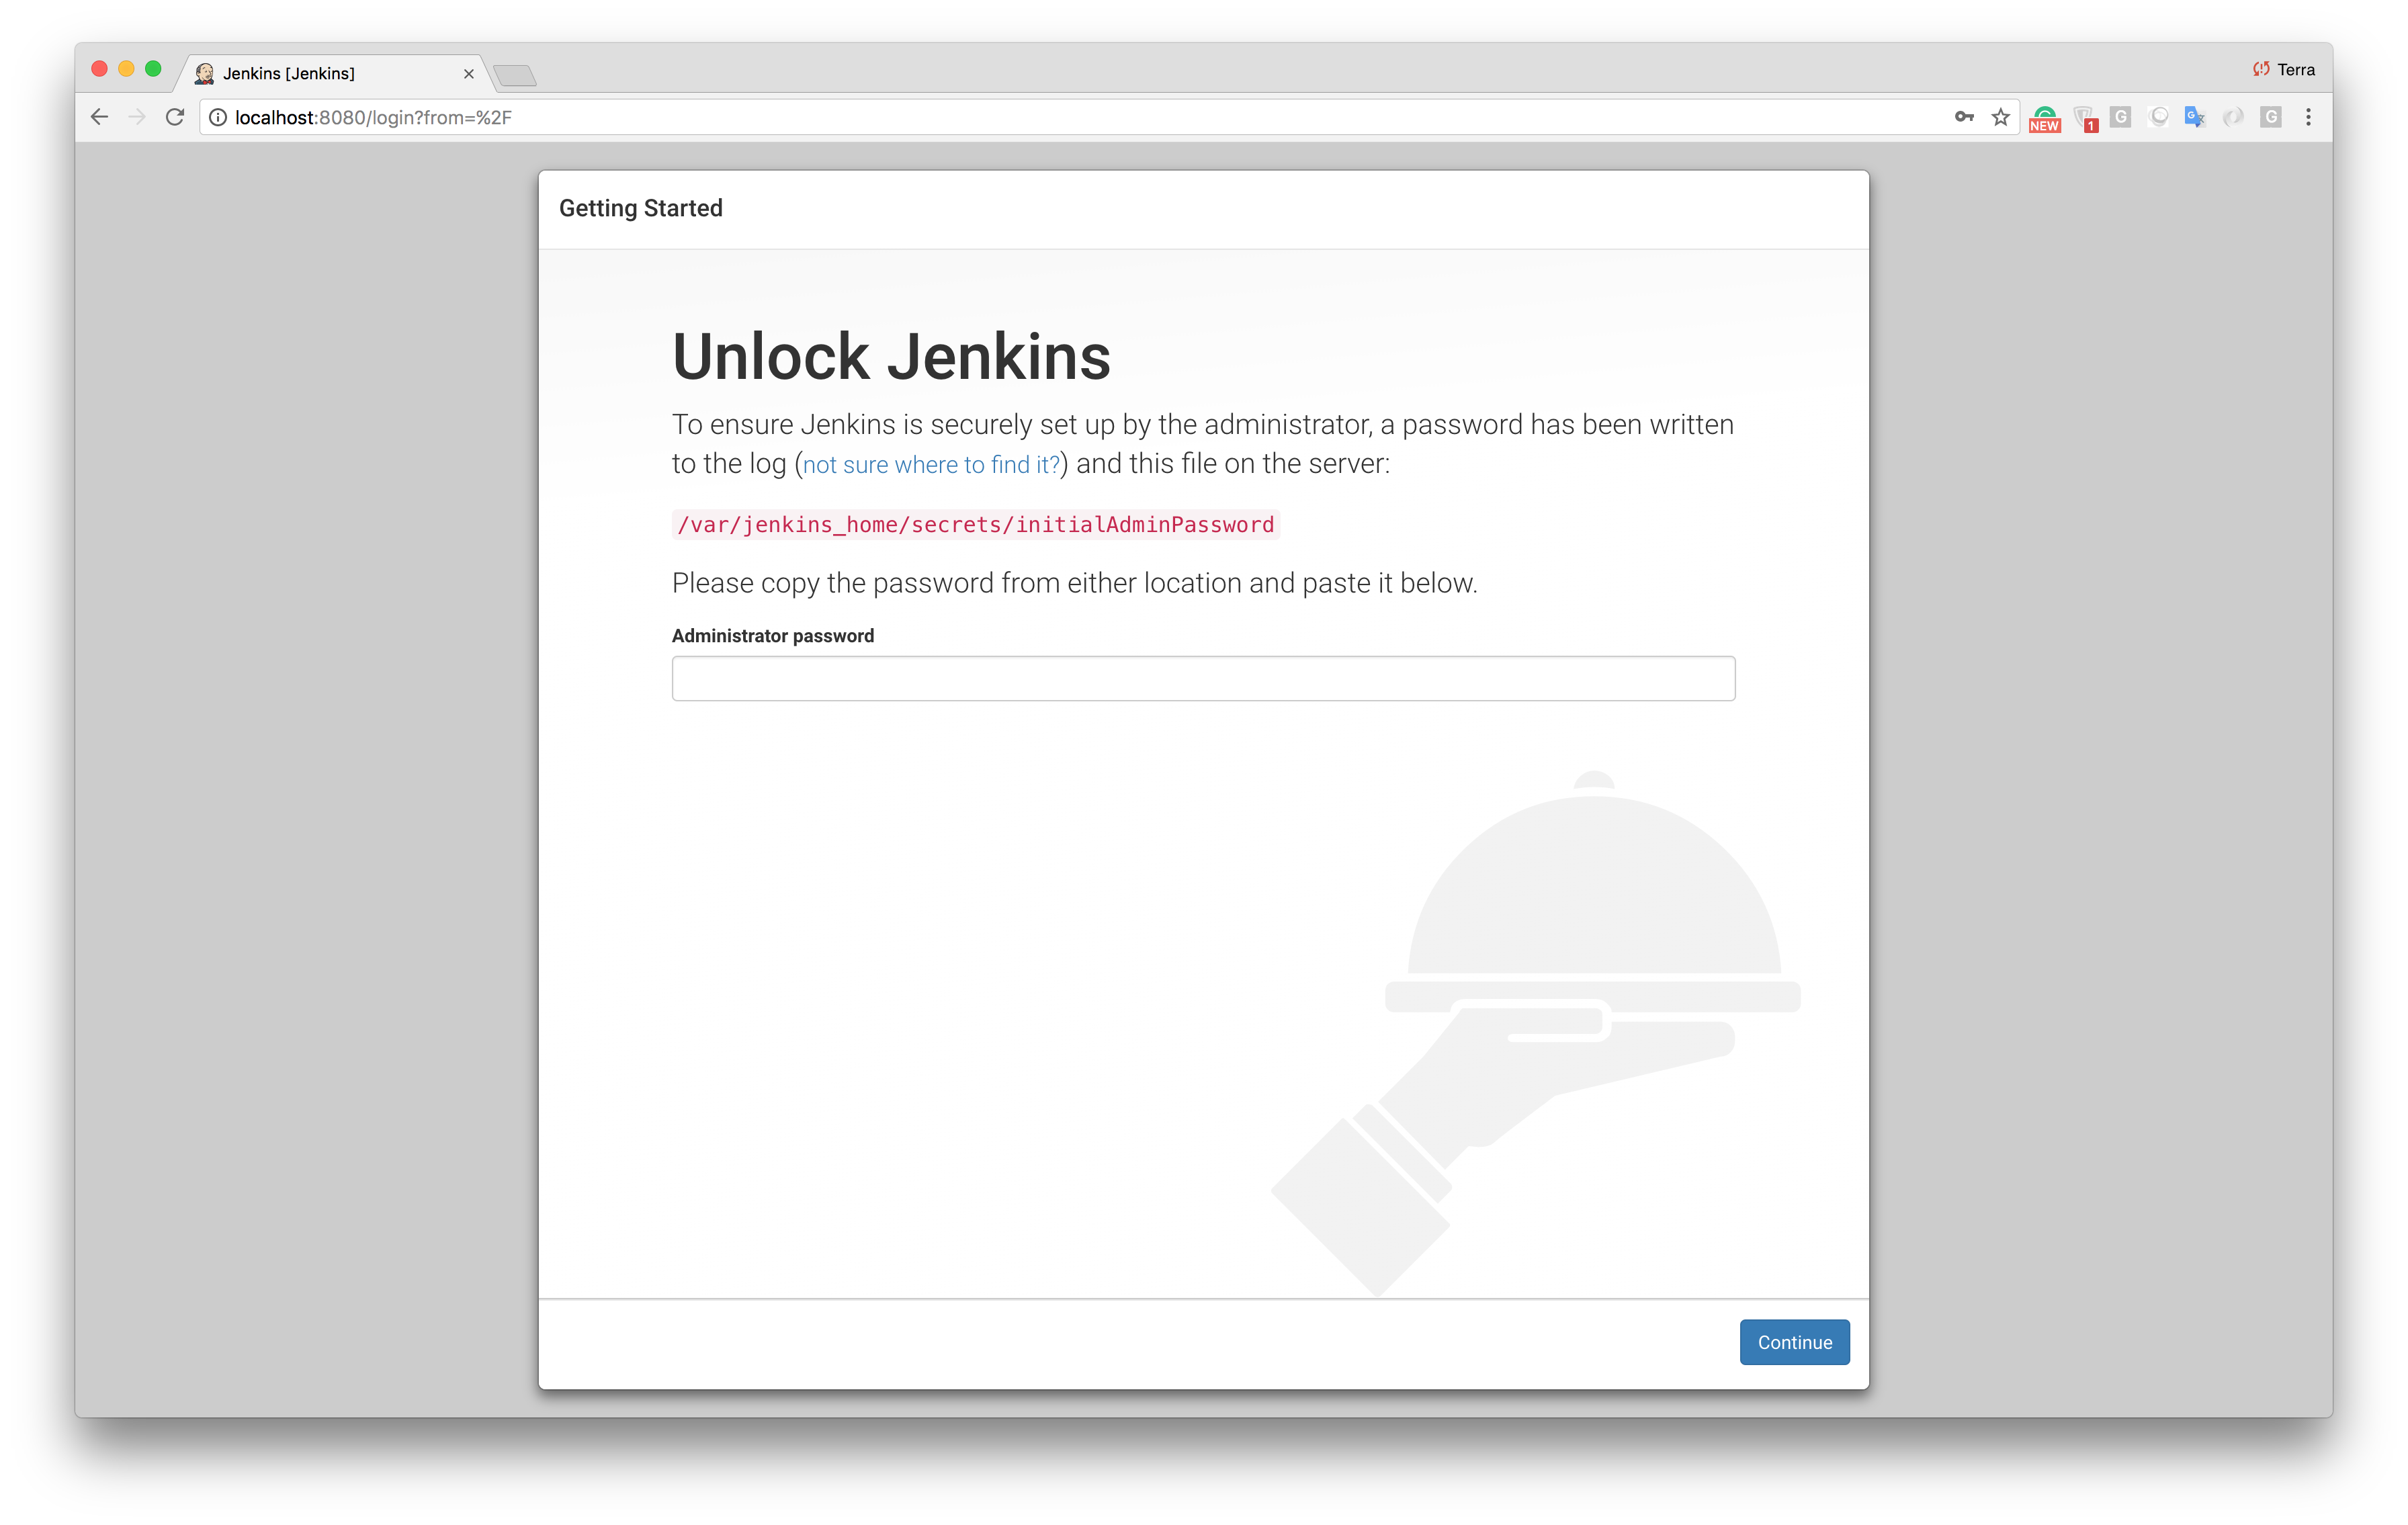
Task: Click the saved passwords key icon
Action: pyautogui.click(x=1963, y=117)
